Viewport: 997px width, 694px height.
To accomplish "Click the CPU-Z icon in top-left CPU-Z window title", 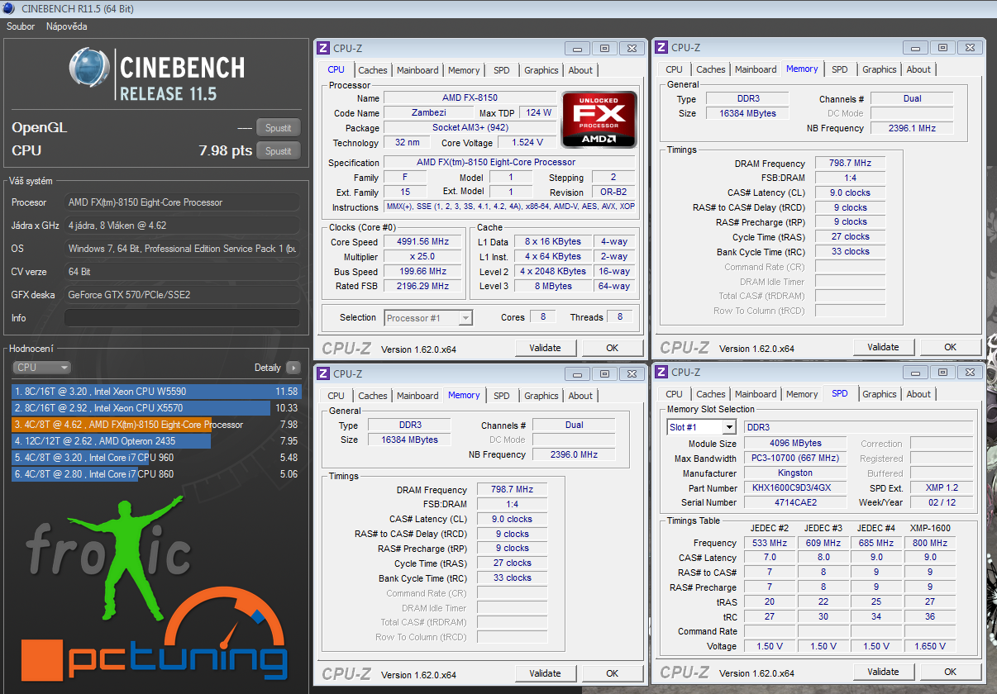I will (x=324, y=48).
